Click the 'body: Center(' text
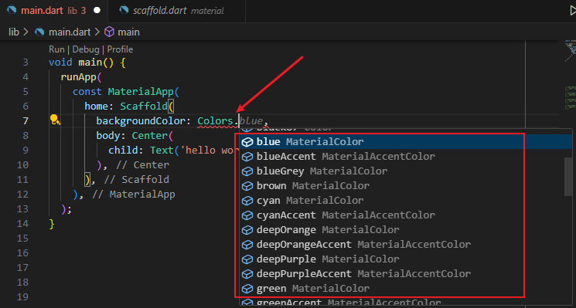Screen dimensions: 576x308 [x=135, y=136]
